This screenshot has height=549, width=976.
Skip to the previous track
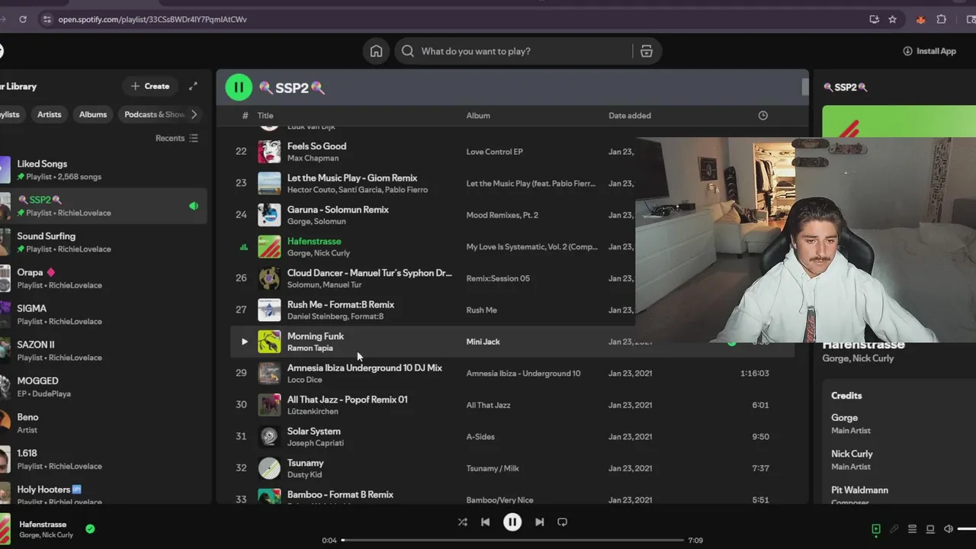[486, 522]
